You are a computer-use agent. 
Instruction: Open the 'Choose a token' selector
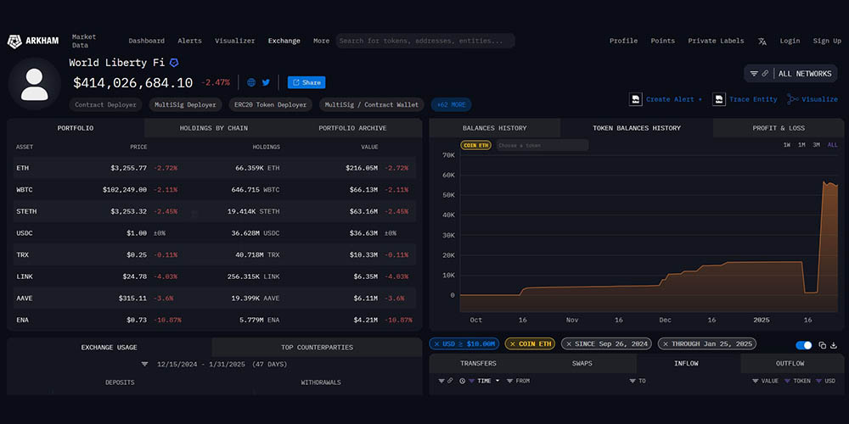(x=542, y=146)
